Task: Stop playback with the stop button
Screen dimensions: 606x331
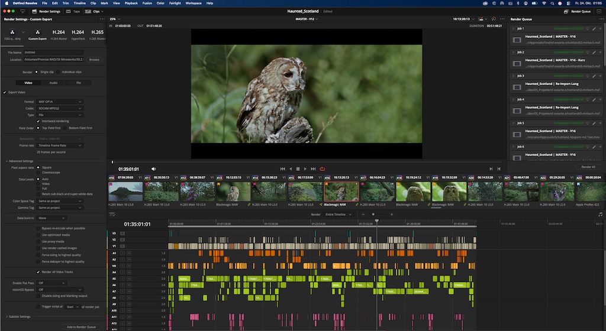Action: 298,169
